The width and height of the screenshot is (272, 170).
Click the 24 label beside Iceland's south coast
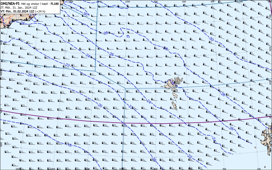pos(23,23)
